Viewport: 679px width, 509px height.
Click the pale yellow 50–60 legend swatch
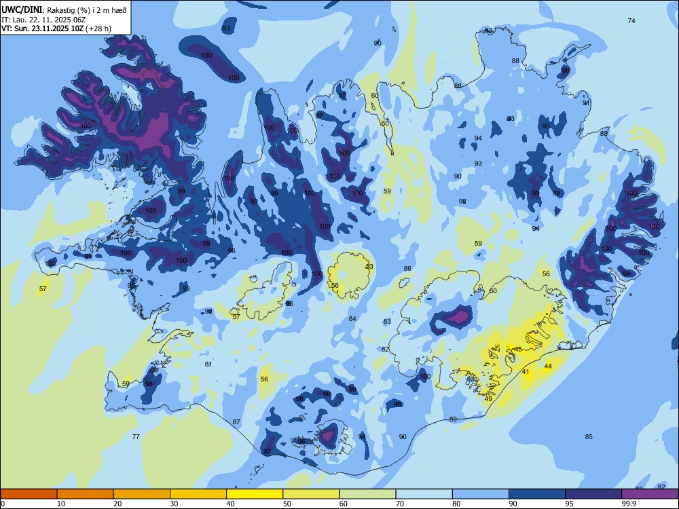(311, 494)
